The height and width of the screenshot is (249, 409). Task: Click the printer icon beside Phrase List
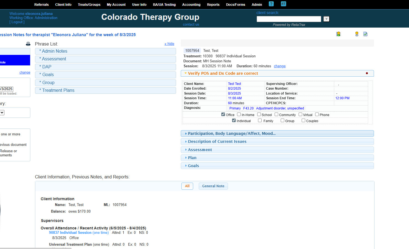pos(28,44)
